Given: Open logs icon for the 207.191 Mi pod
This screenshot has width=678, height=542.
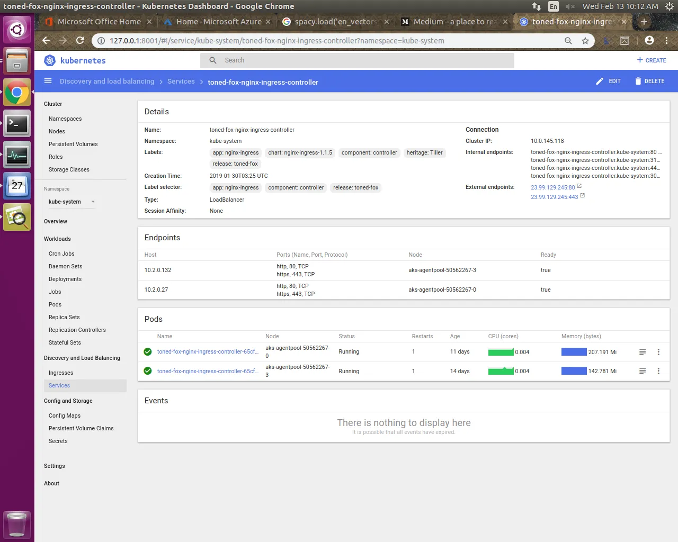Looking at the screenshot, I should pos(643,352).
